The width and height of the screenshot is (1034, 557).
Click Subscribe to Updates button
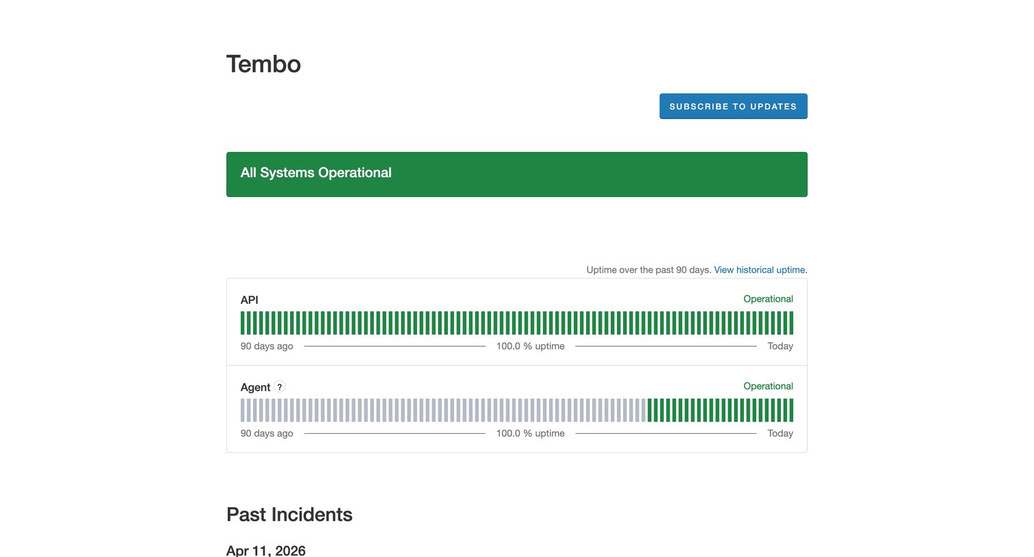pyautogui.click(x=733, y=106)
